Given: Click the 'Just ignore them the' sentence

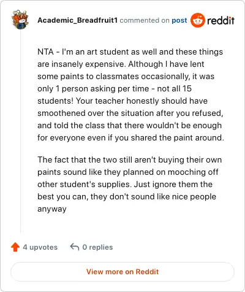Looking at the screenshot, I should (173, 184).
